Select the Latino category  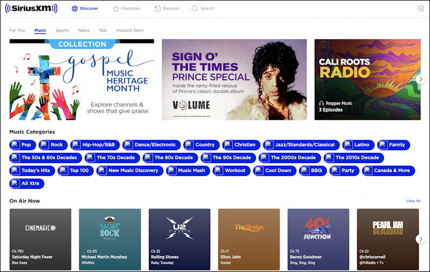tap(359, 145)
